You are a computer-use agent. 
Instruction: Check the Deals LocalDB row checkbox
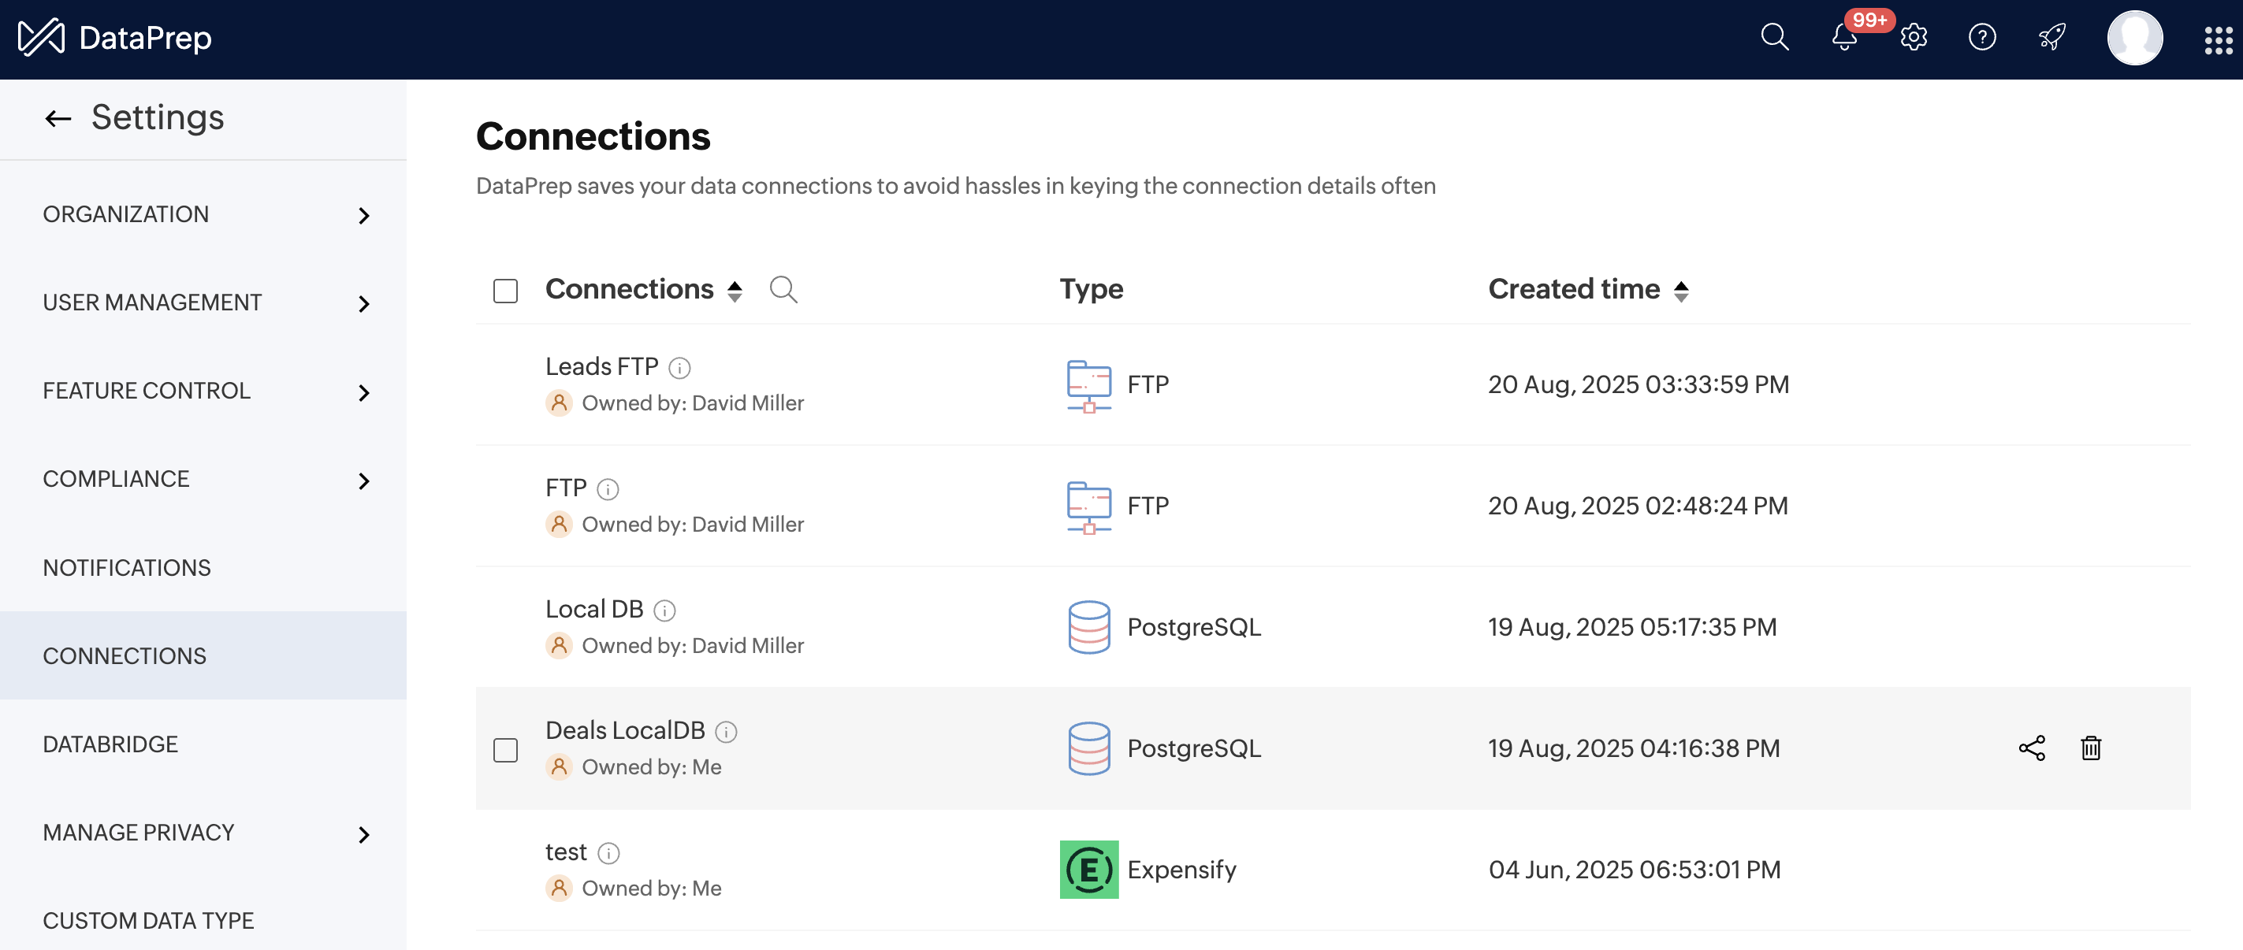point(505,750)
